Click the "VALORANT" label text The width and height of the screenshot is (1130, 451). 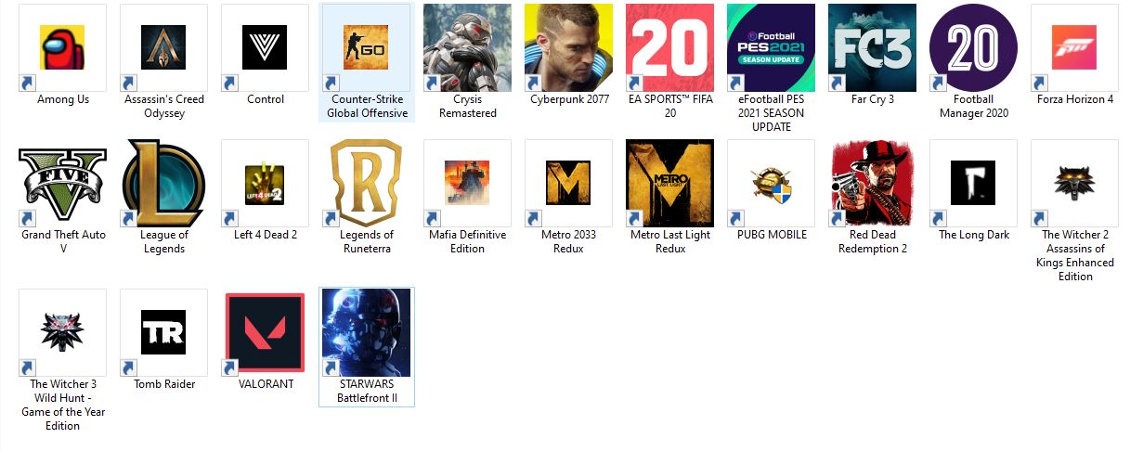click(x=266, y=384)
